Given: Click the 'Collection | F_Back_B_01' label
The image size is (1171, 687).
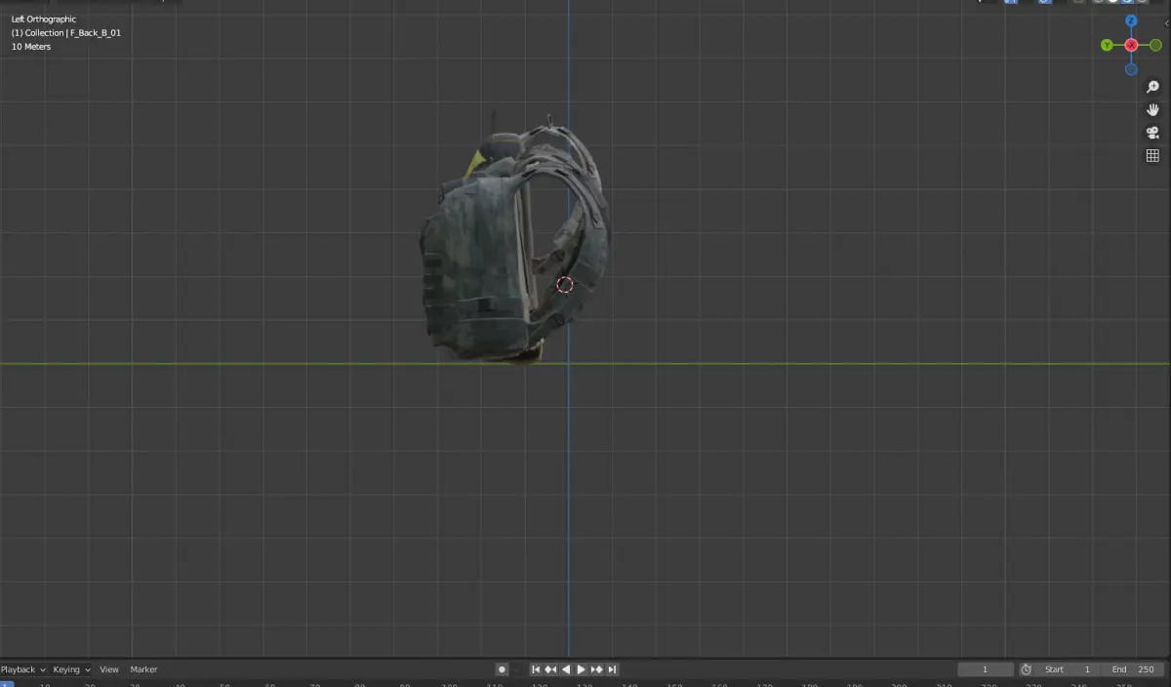Looking at the screenshot, I should (x=66, y=33).
